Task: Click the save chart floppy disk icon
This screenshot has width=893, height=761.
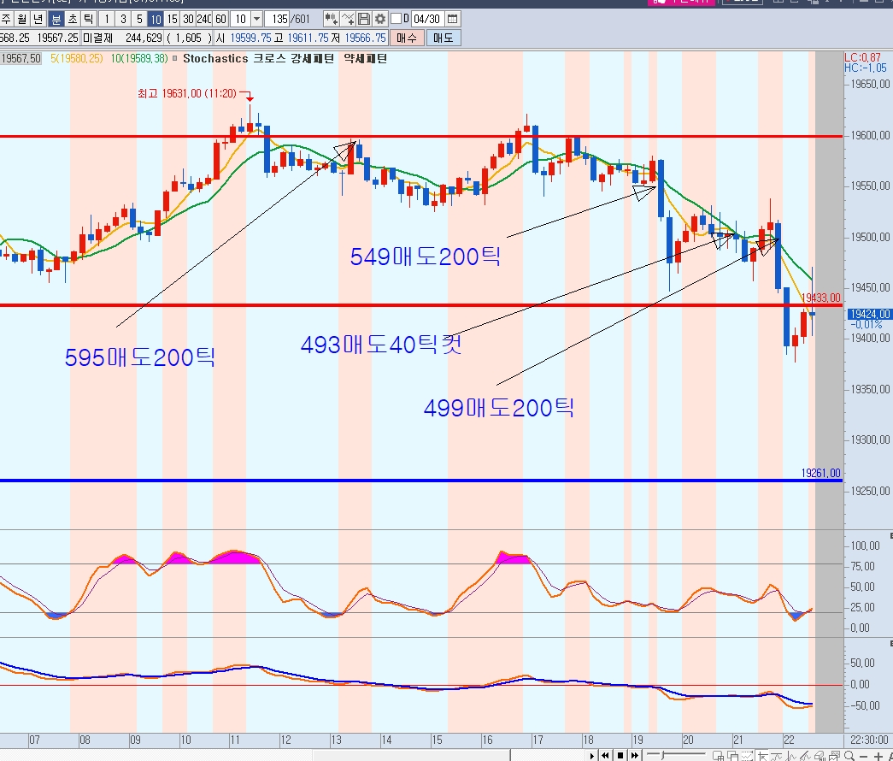Action: [364, 19]
